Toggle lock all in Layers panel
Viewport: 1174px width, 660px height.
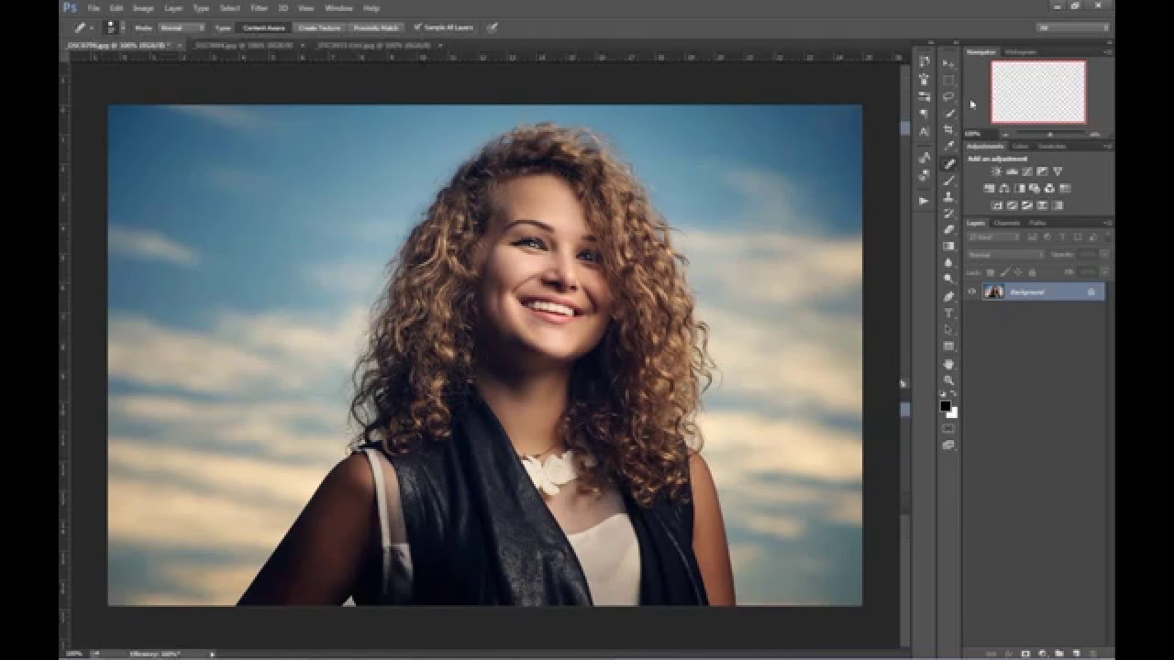1032,272
